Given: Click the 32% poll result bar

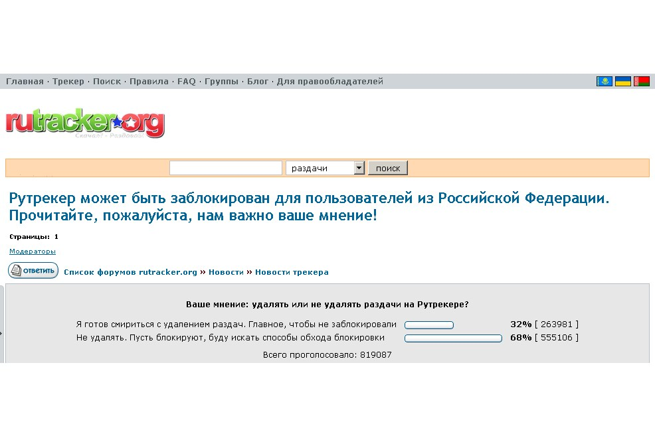Looking at the screenshot, I should [x=429, y=325].
